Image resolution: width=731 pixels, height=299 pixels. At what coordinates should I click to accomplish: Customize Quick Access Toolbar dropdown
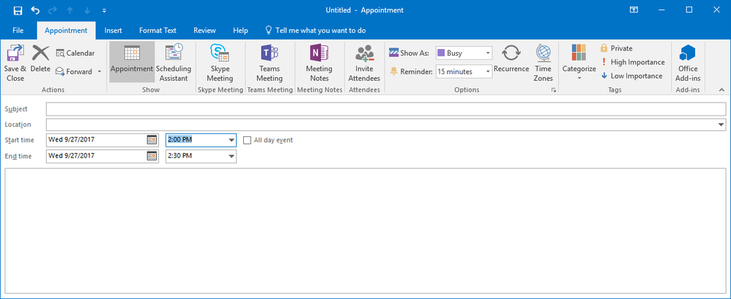click(x=104, y=10)
